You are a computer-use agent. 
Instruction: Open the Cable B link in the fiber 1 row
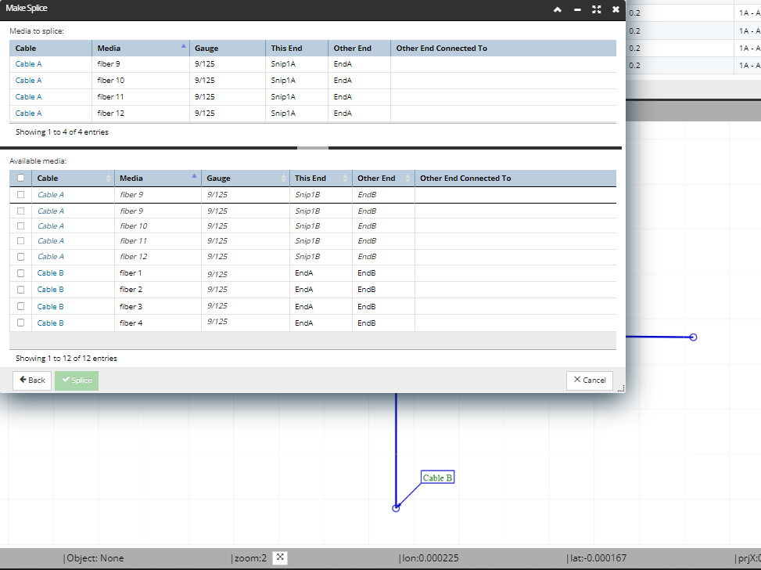(x=51, y=273)
